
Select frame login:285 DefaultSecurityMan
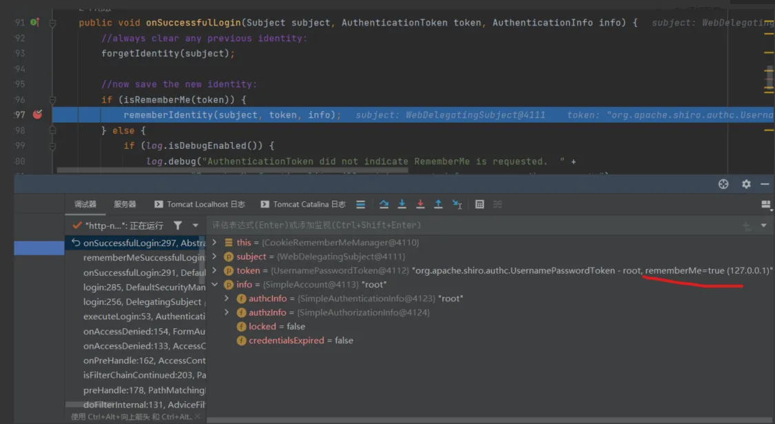point(136,287)
